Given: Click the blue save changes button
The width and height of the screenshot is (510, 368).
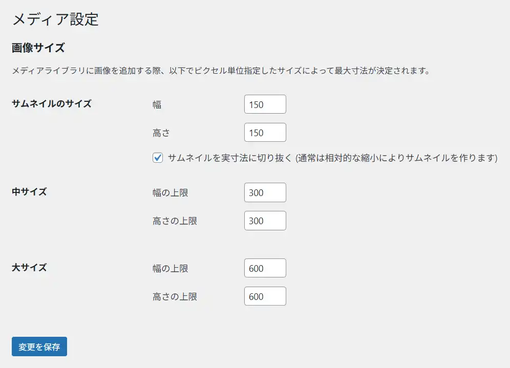Looking at the screenshot, I should [39, 347].
